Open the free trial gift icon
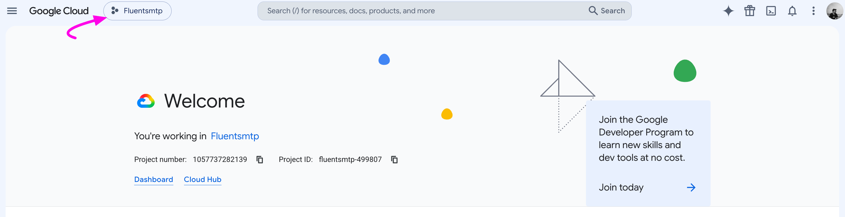845x217 pixels. point(750,11)
